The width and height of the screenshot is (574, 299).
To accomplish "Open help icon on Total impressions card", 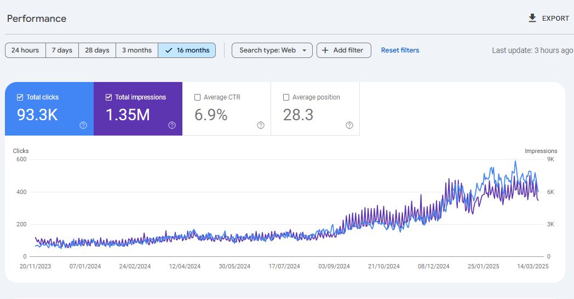I will pos(172,125).
